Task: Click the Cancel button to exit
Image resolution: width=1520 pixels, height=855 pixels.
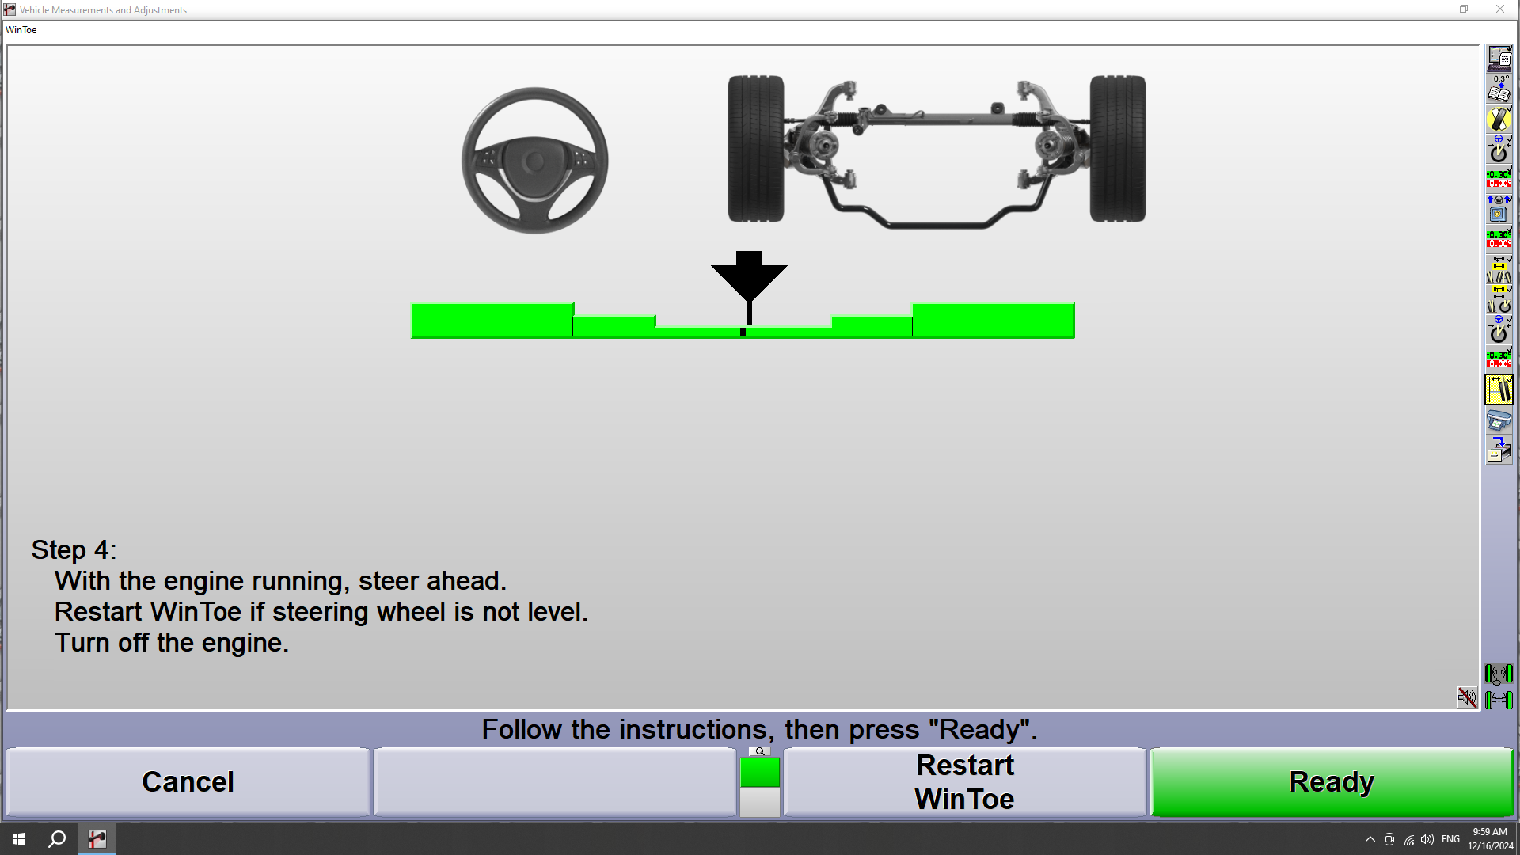Action: (188, 781)
